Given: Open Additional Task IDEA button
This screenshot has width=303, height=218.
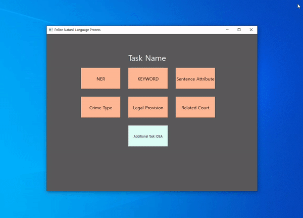Looking at the screenshot, I should (148, 136).
